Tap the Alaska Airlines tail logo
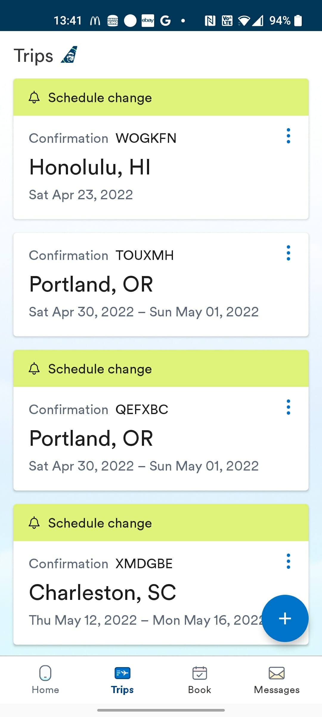 tap(69, 55)
